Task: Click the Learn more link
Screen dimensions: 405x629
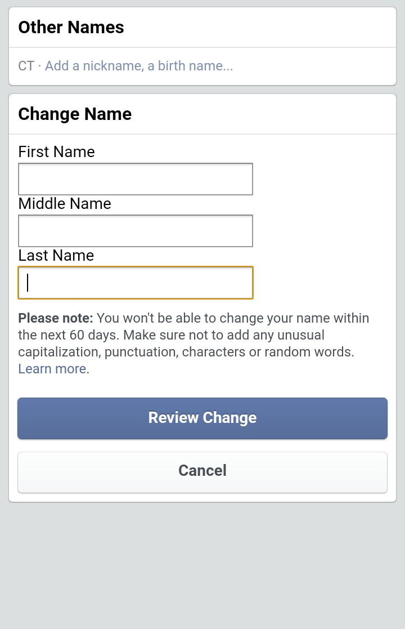Action: 52,369
